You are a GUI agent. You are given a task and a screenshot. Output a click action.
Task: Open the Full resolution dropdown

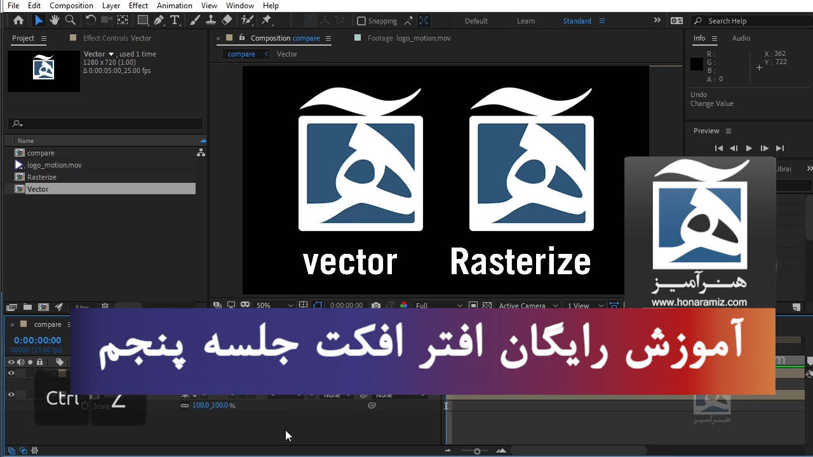[440, 305]
